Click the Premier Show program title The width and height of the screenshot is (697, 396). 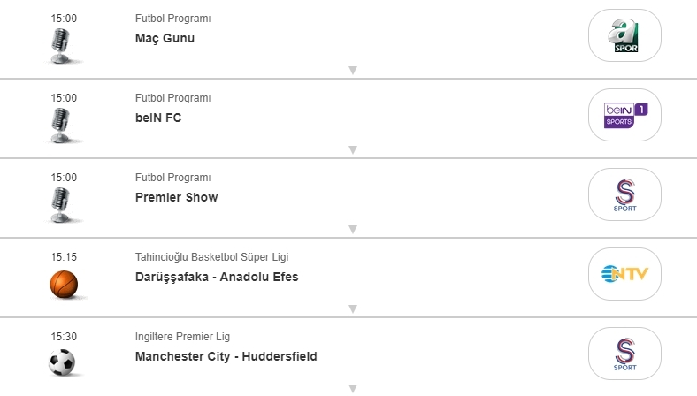pos(176,197)
